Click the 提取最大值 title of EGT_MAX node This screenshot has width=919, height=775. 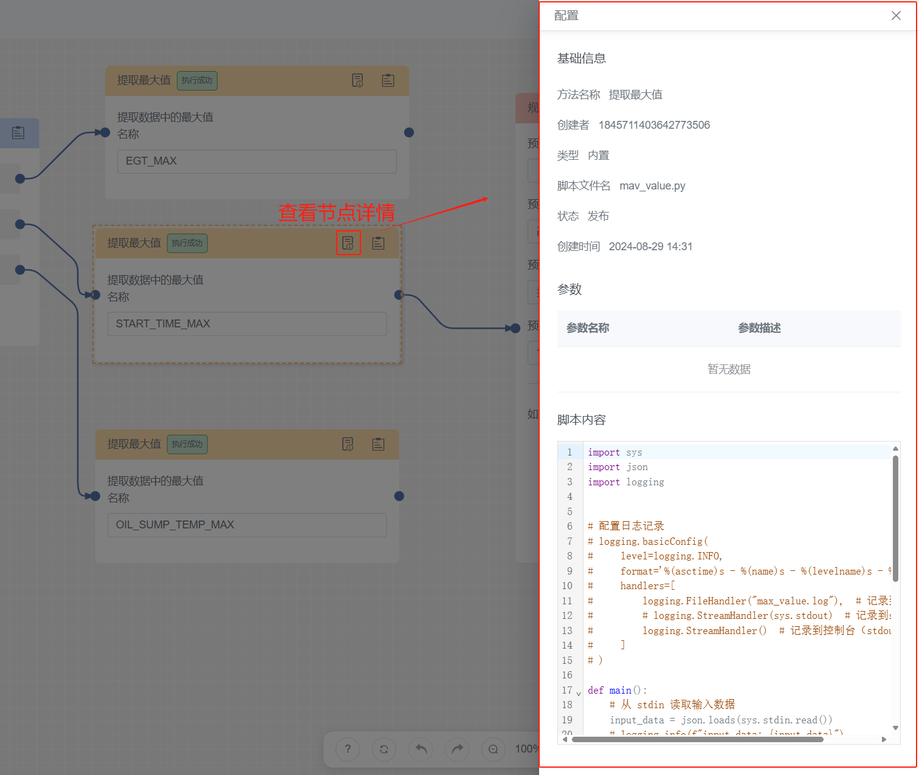coord(144,80)
